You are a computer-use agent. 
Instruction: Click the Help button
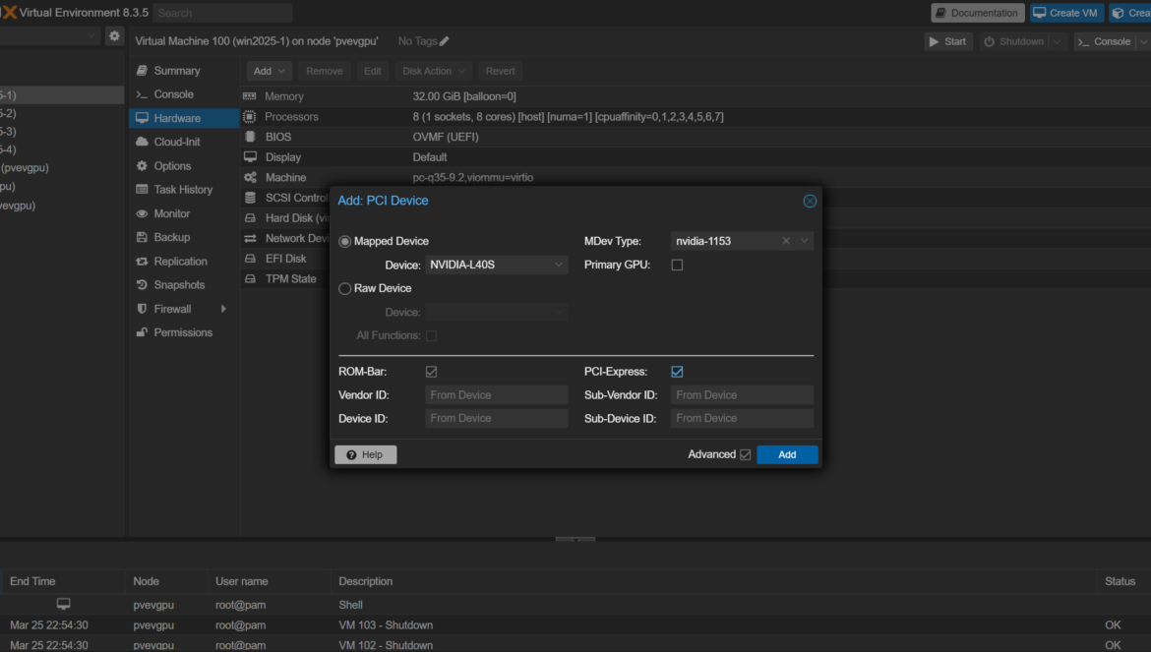(366, 454)
